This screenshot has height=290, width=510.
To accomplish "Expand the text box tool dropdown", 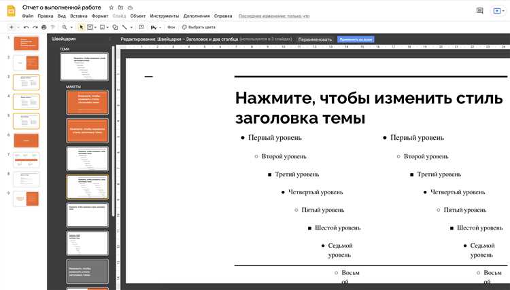I will 95,28.
